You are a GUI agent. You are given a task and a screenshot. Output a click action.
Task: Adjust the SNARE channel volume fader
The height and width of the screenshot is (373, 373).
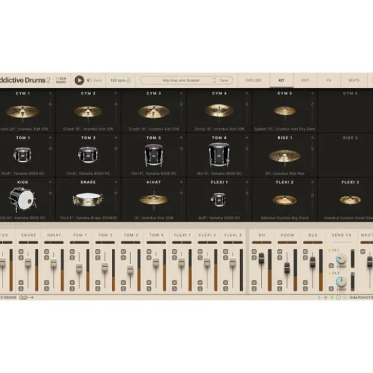coord(28,262)
